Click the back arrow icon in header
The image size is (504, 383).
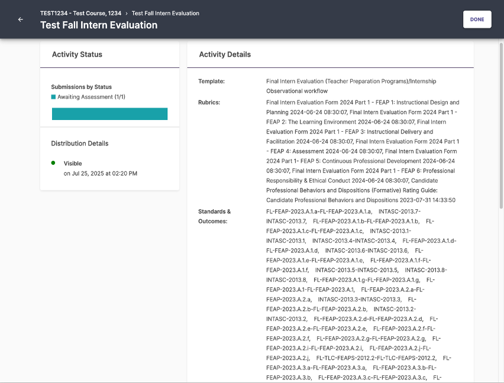(21, 20)
